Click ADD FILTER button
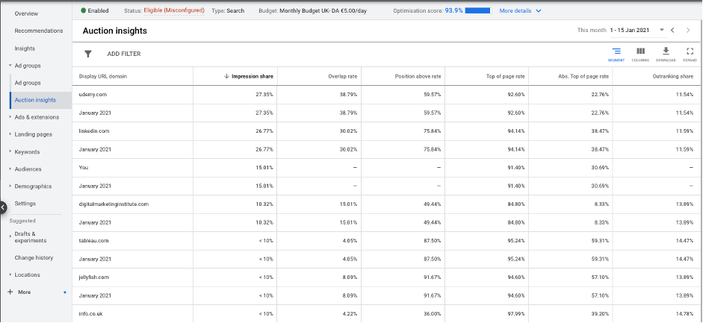This screenshot has width=703, height=323. pyautogui.click(x=124, y=54)
